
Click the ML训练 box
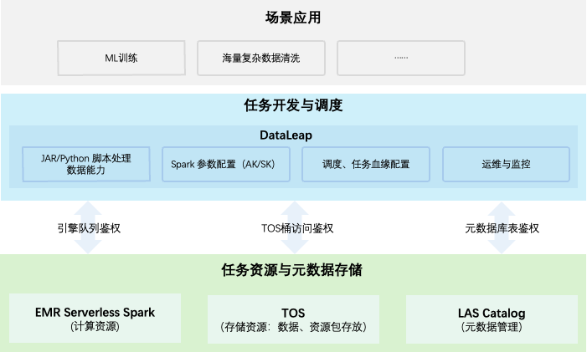pyautogui.click(x=121, y=58)
